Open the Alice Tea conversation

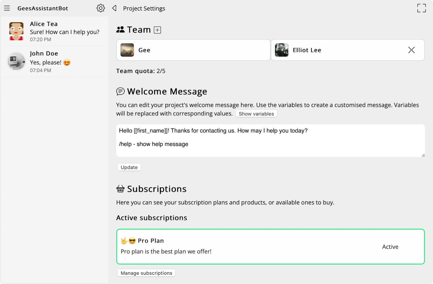pos(55,31)
